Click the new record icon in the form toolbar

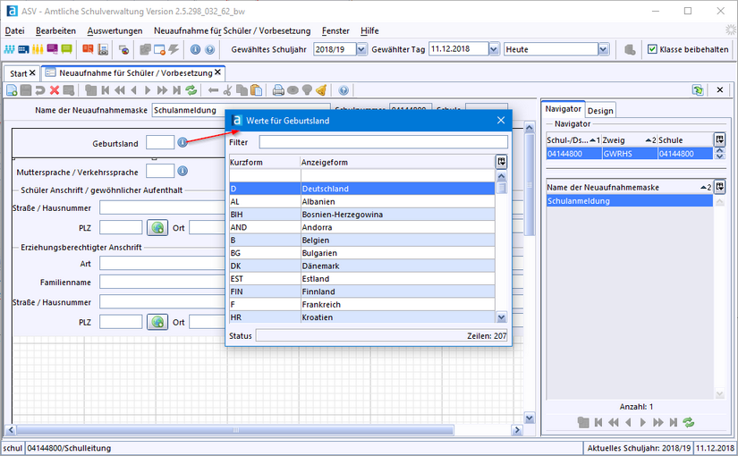point(12,90)
